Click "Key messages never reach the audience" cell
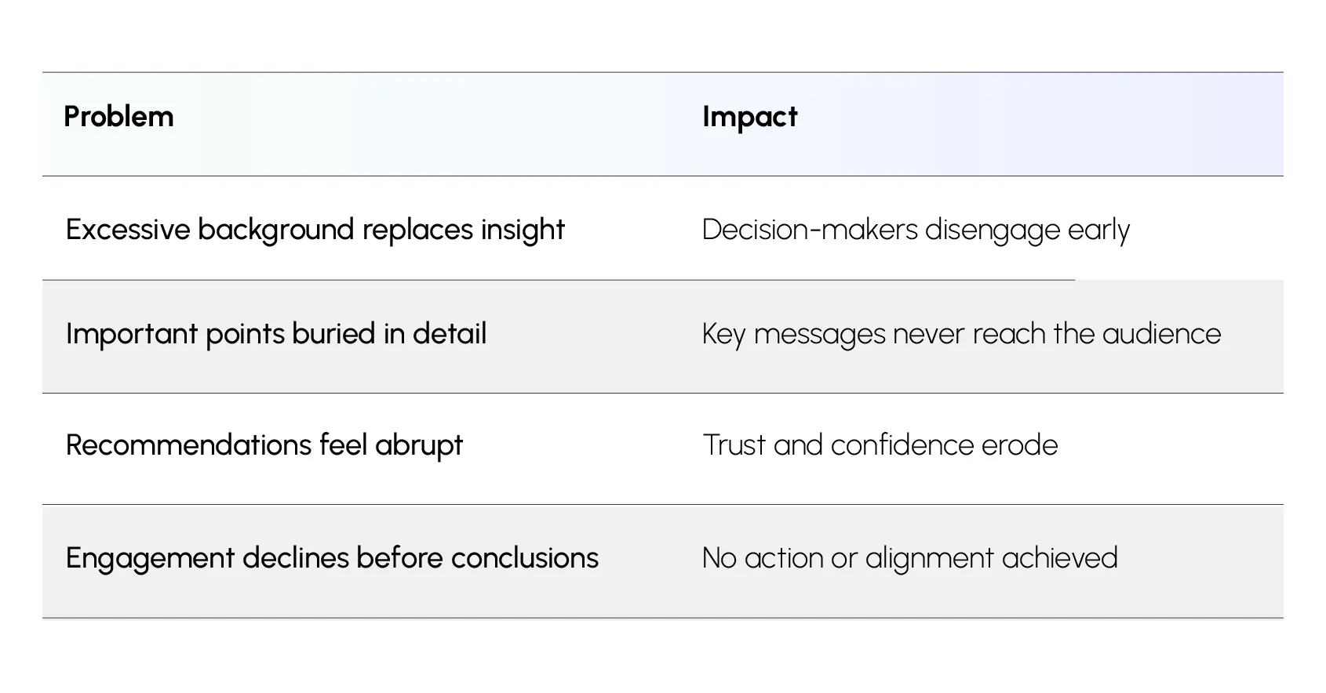 (x=961, y=334)
